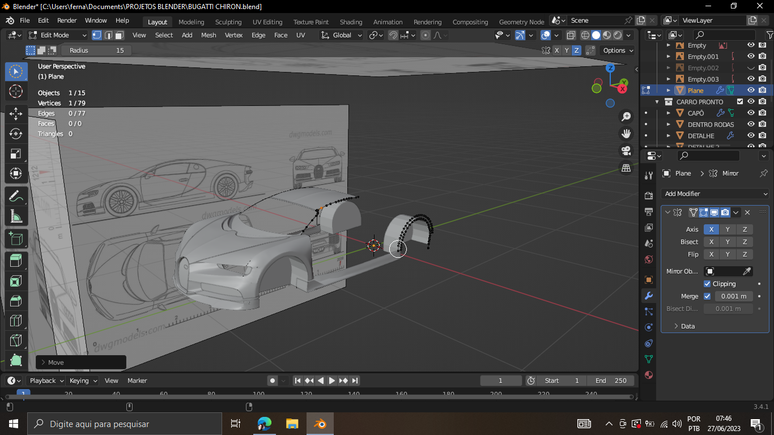Open the Edit Mode dropdown
Image resolution: width=774 pixels, height=435 pixels.
pos(58,35)
